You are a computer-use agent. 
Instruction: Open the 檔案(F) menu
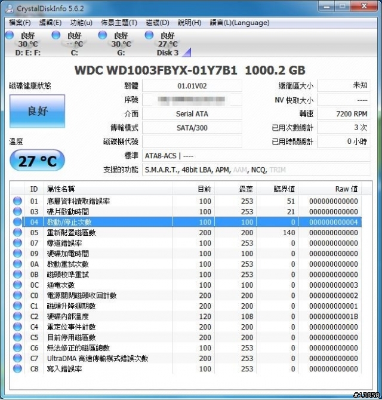(20, 23)
